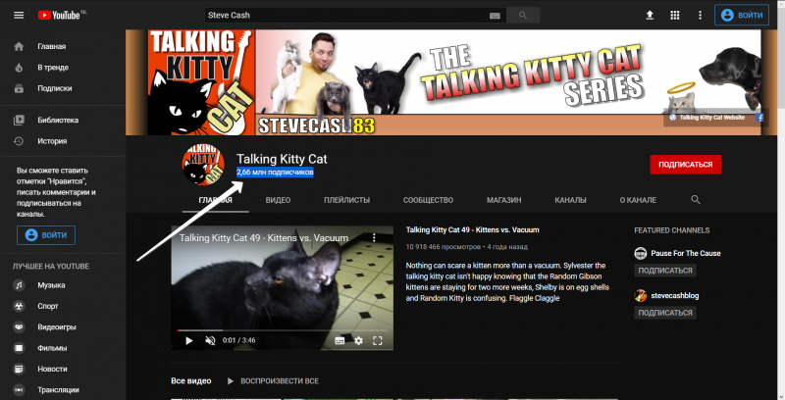Click the sidebar Войти button

pos(46,235)
